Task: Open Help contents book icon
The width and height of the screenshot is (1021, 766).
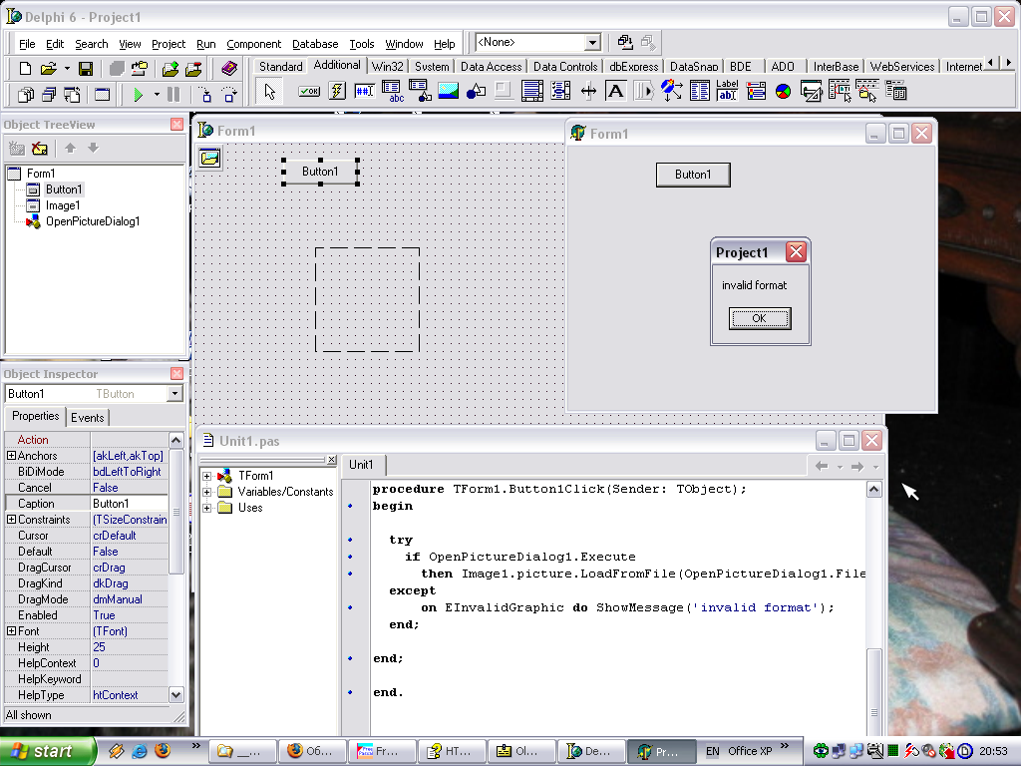Action: (x=230, y=69)
